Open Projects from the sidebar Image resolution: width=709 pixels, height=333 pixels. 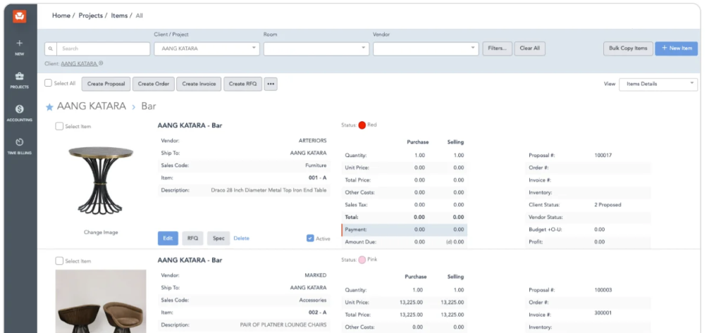coord(20,78)
